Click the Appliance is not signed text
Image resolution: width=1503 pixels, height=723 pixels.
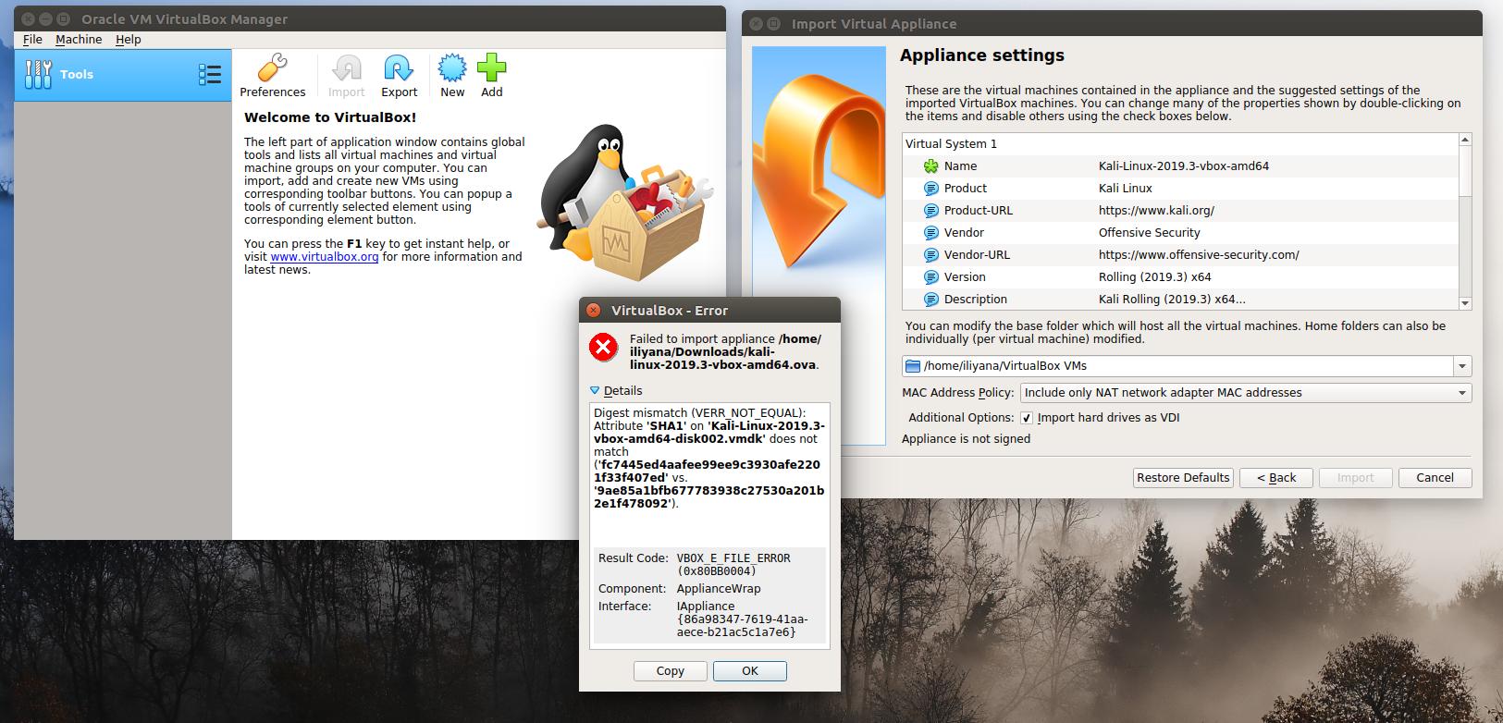(966, 439)
